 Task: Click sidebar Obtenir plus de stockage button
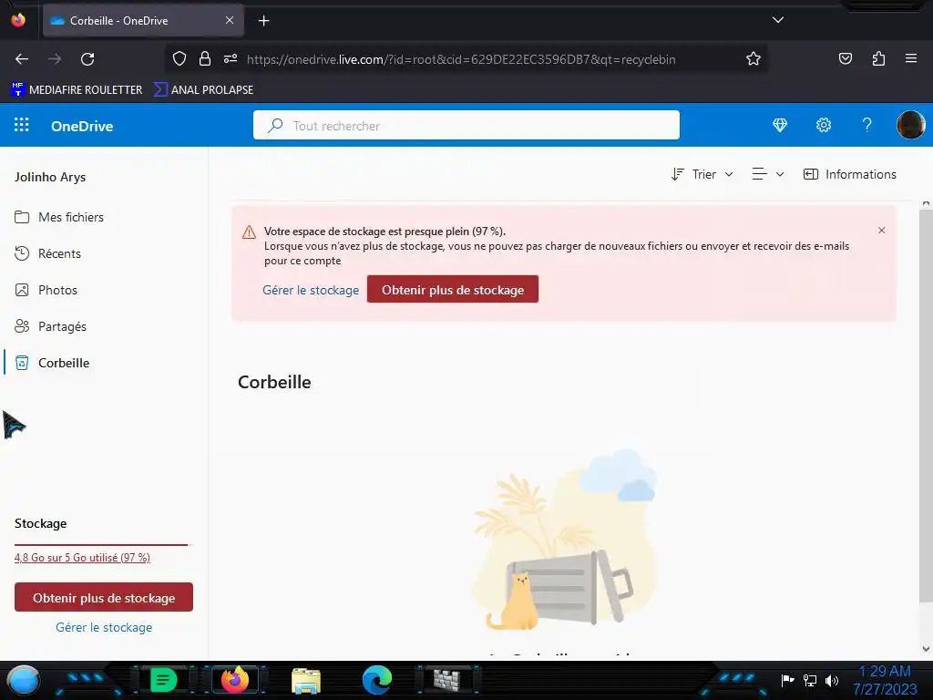click(x=104, y=597)
